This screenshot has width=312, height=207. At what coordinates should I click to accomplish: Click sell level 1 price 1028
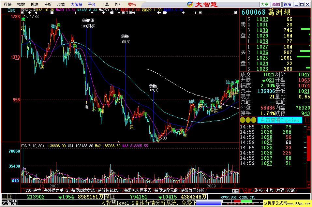point(262,41)
